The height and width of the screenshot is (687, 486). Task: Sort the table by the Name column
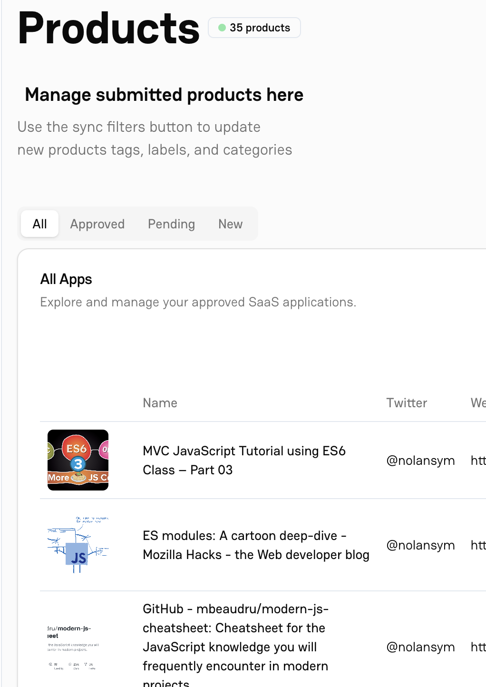[160, 402]
